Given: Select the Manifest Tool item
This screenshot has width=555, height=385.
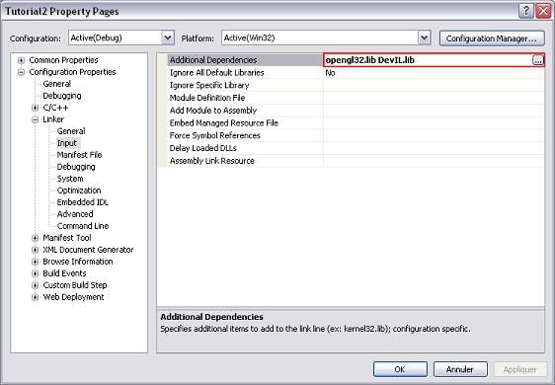Looking at the screenshot, I should [x=67, y=238].
